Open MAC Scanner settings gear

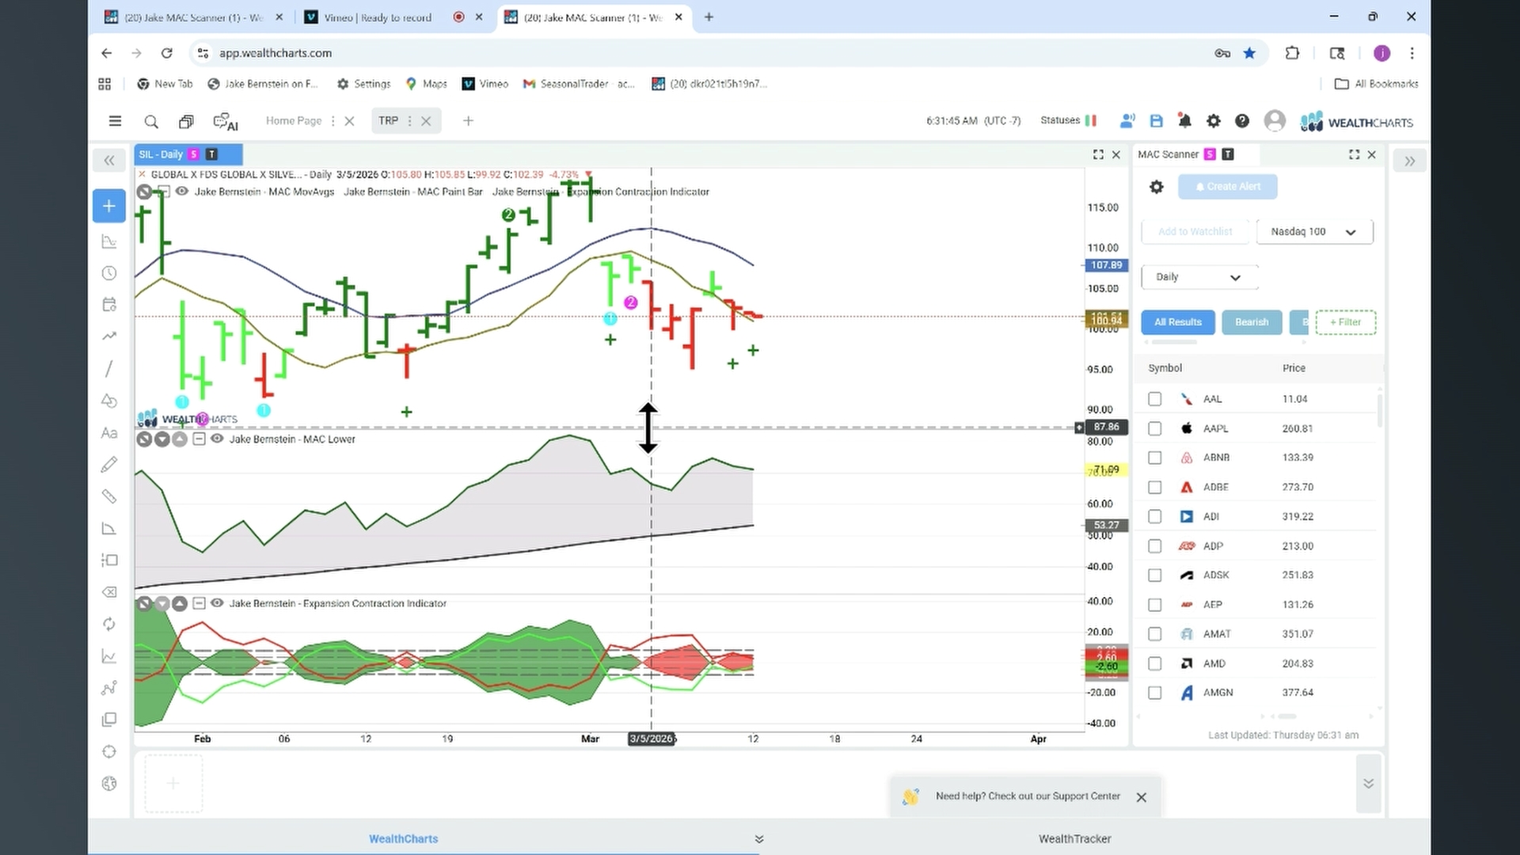1157,187
